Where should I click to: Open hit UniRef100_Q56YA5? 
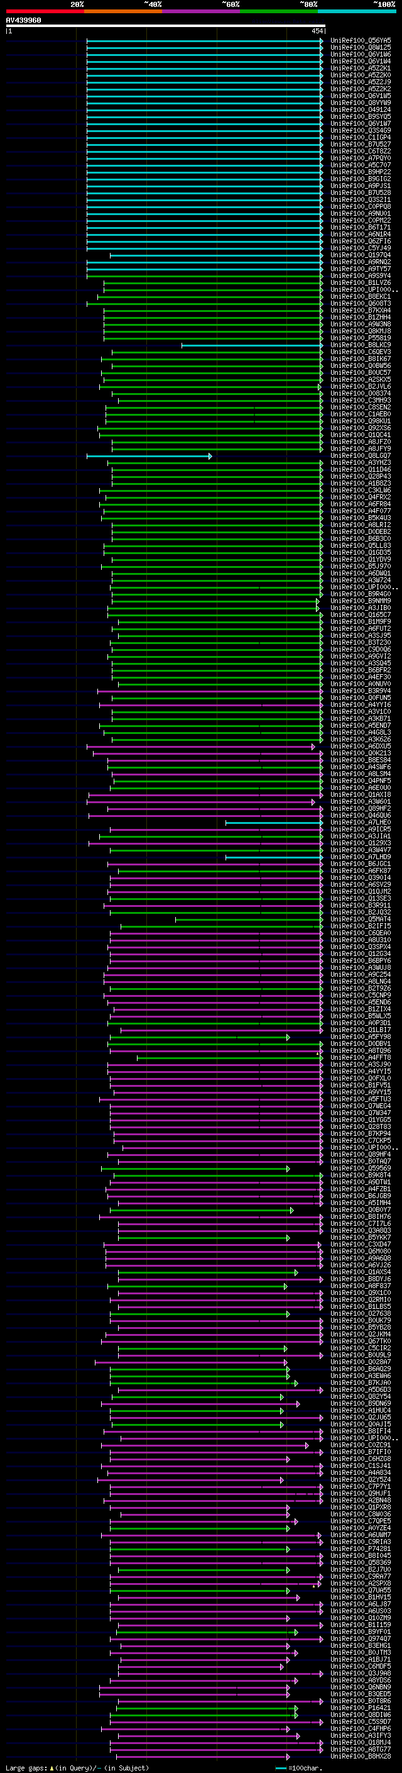click(361, 41)
